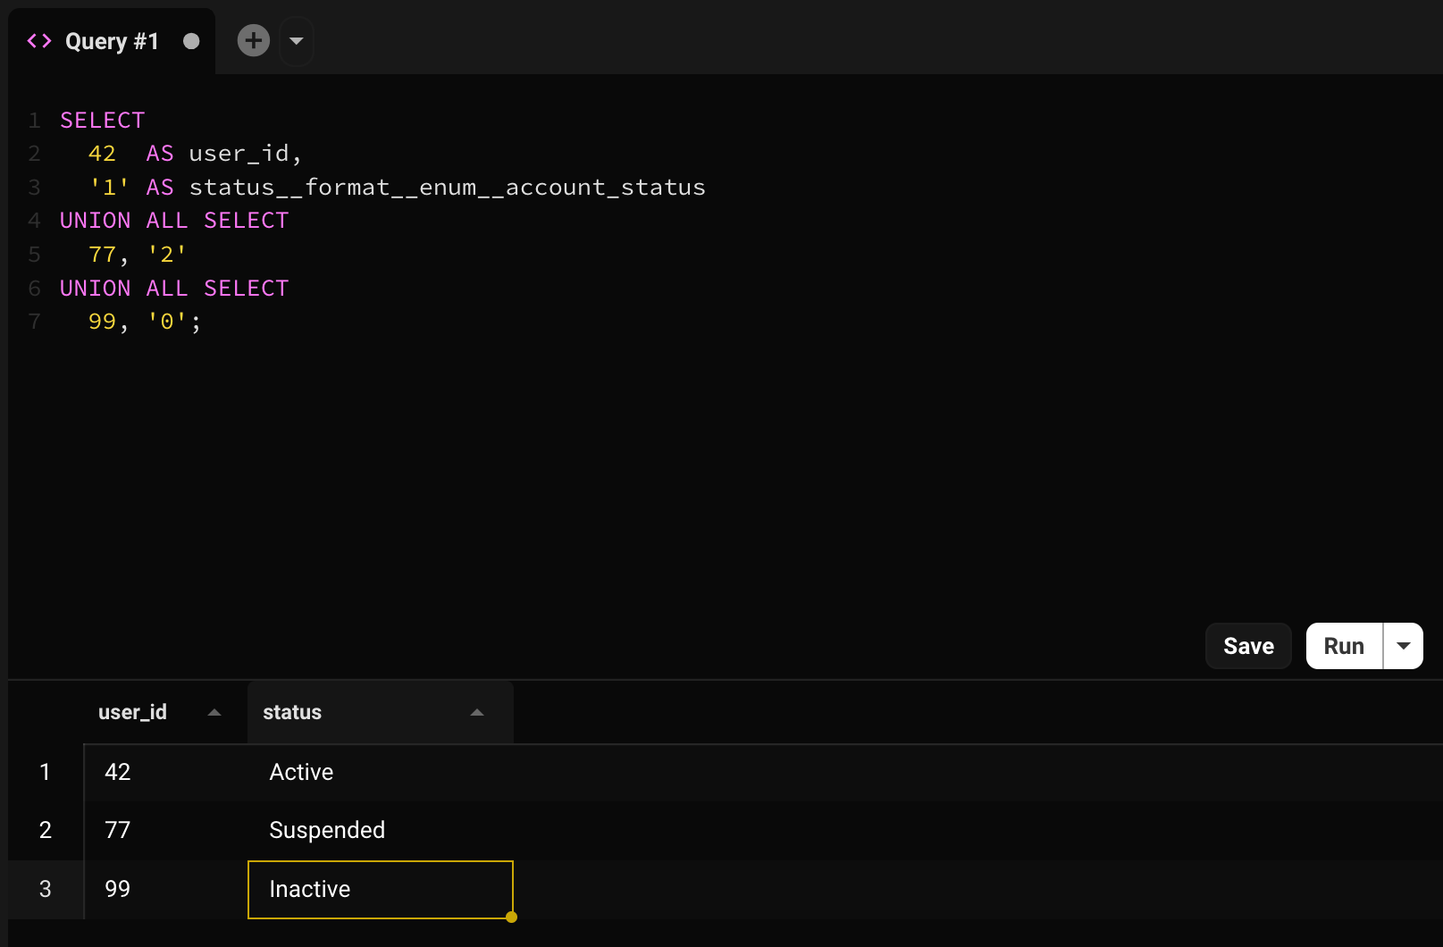This screenshot has width=1443, height=947.
Task: Click the Active status cell
Action: (x=301, y=773)
